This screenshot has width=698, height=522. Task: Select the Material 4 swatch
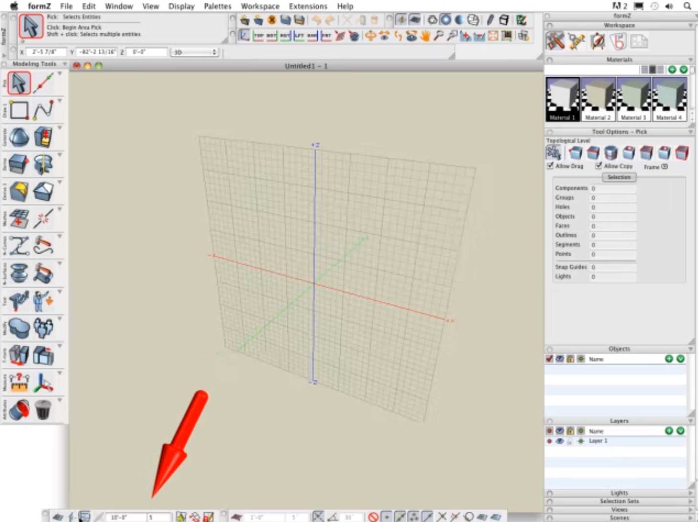[669, 99]
